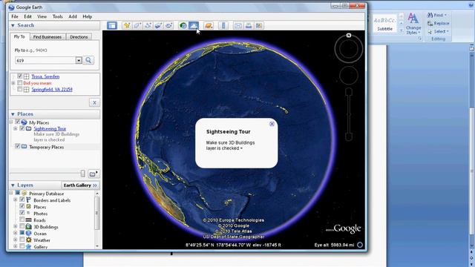Click the print toolbar icon
475x267 pixels.
click(249, 25)
